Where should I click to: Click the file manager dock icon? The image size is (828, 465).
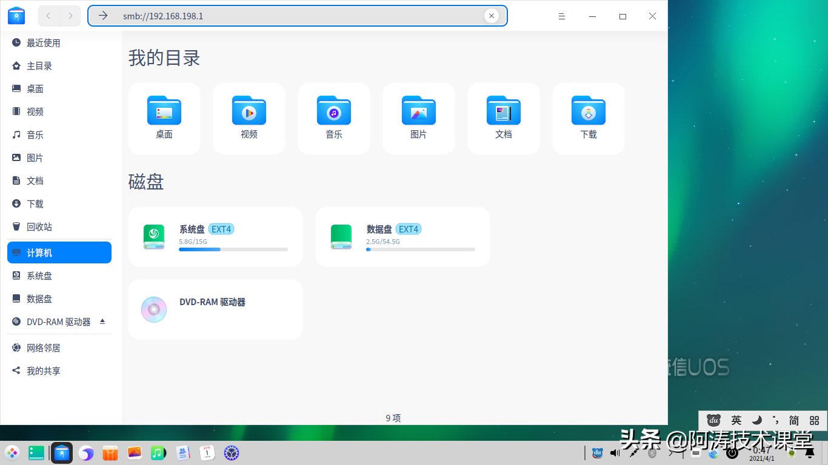62,452
